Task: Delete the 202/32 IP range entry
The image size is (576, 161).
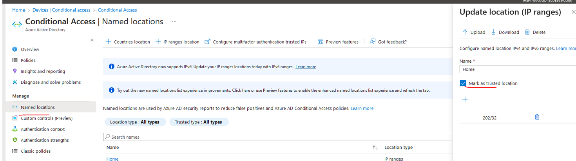Action: click(x=537, y=117)
